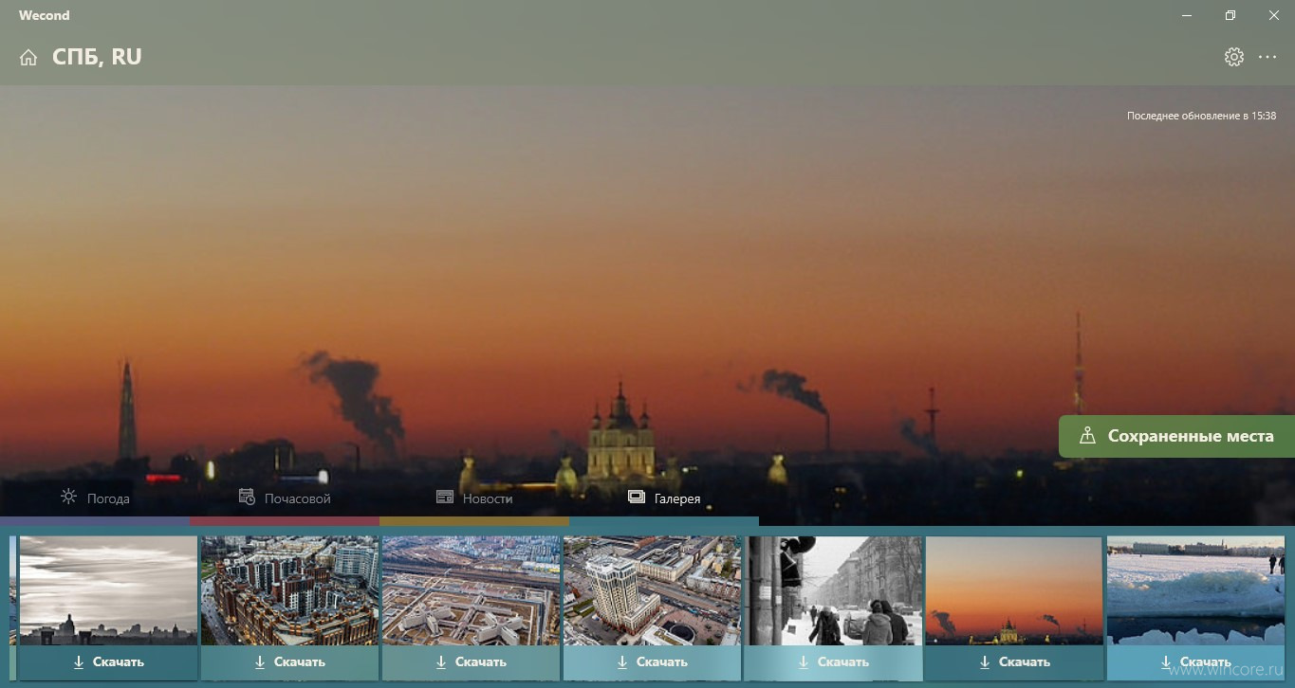Viewport: 1295px width, 688px height.
Task: Download the black-and-white snowy street photo
Action: pos(833,662)
